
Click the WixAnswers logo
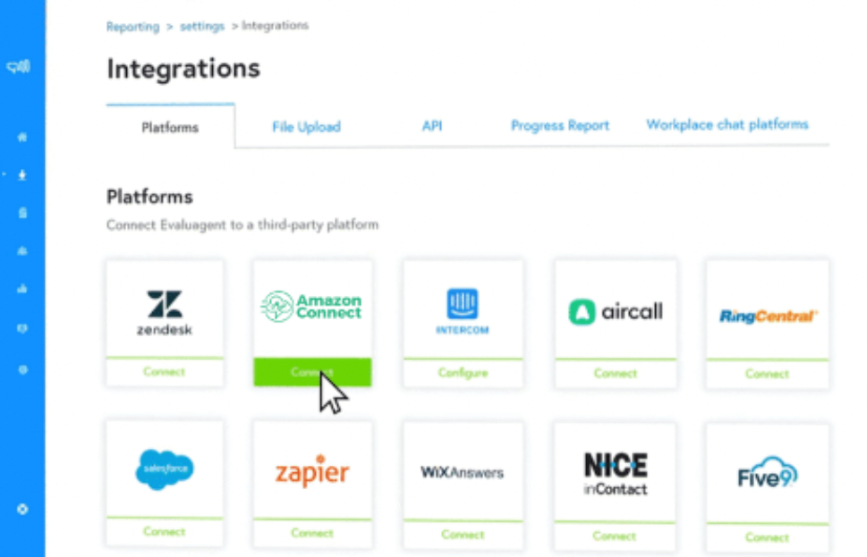[463, 472]
